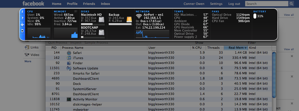Click the BOOTCAMP usage bar
The height and width of the screenshot is (111, 299).
tap(93, 37)
